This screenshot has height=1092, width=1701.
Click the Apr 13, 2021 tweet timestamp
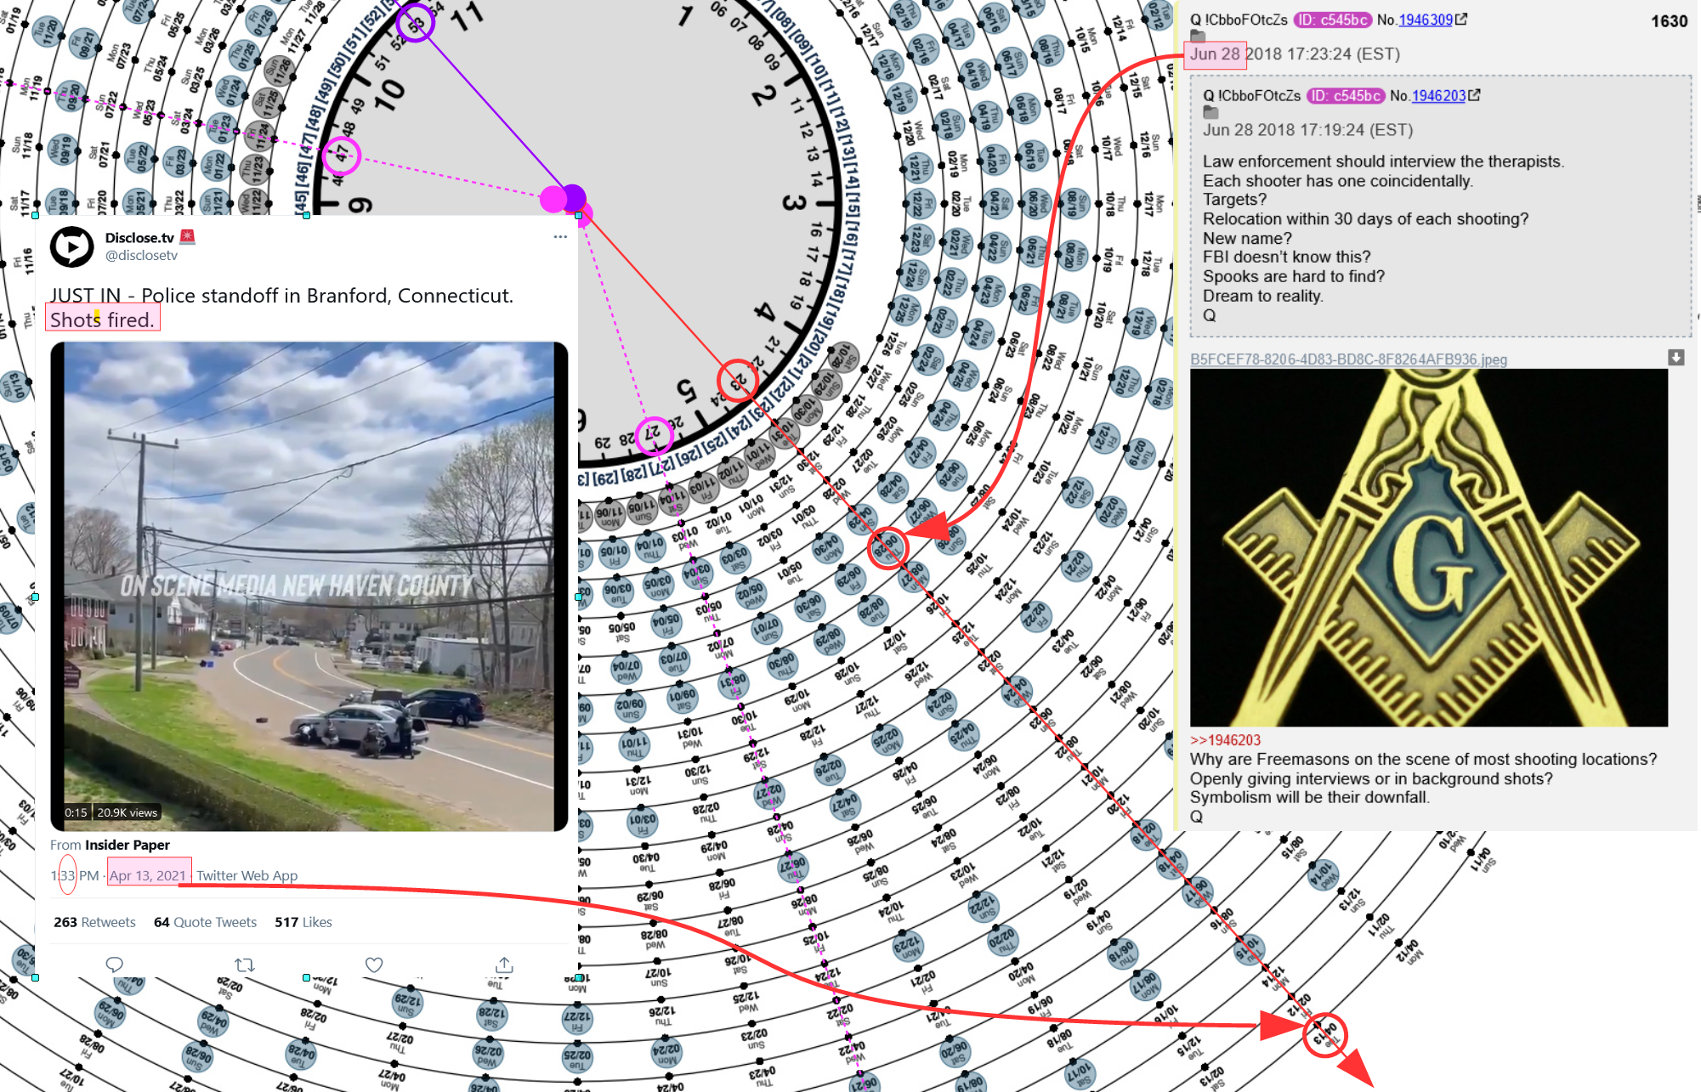click(x=148, y=875)
